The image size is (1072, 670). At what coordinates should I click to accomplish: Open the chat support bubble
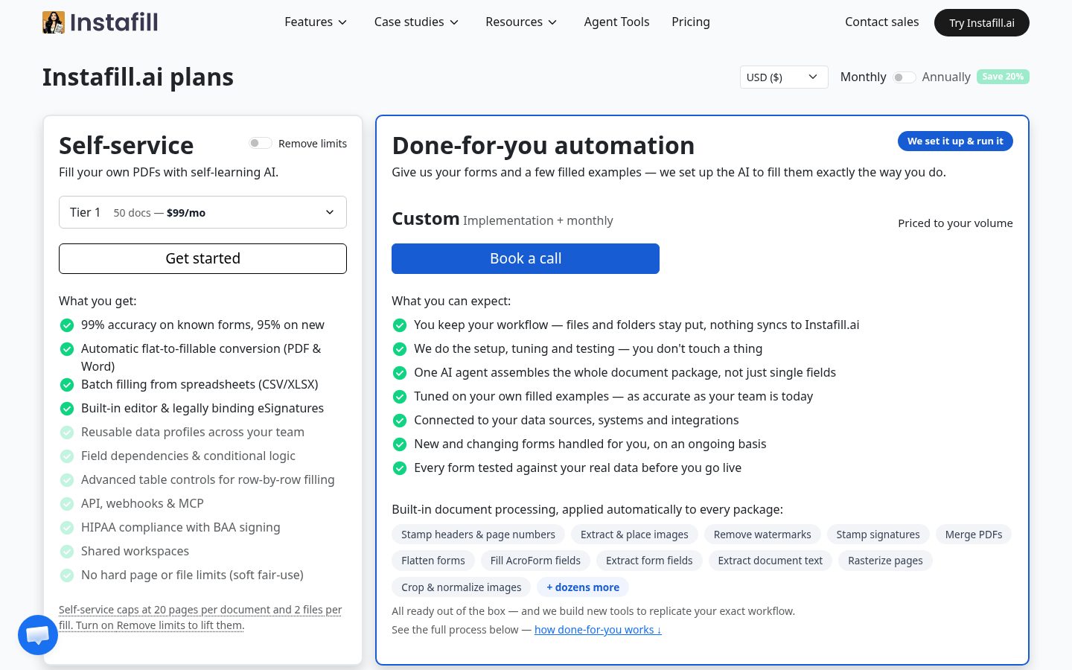click(38, 635)
